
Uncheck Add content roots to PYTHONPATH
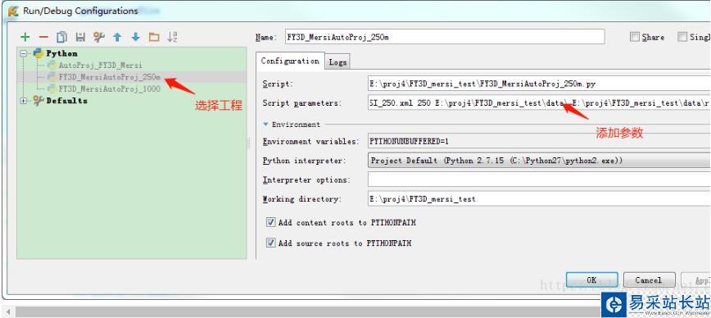[x=270, y=222]
